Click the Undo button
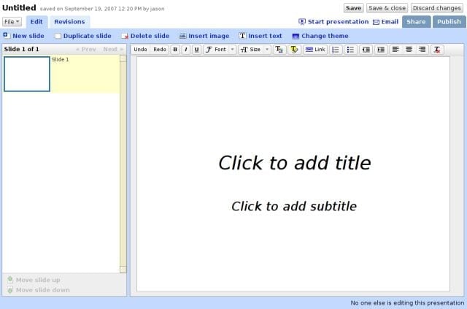The height and width of the screenshot is (309, 467). point(140,50)
